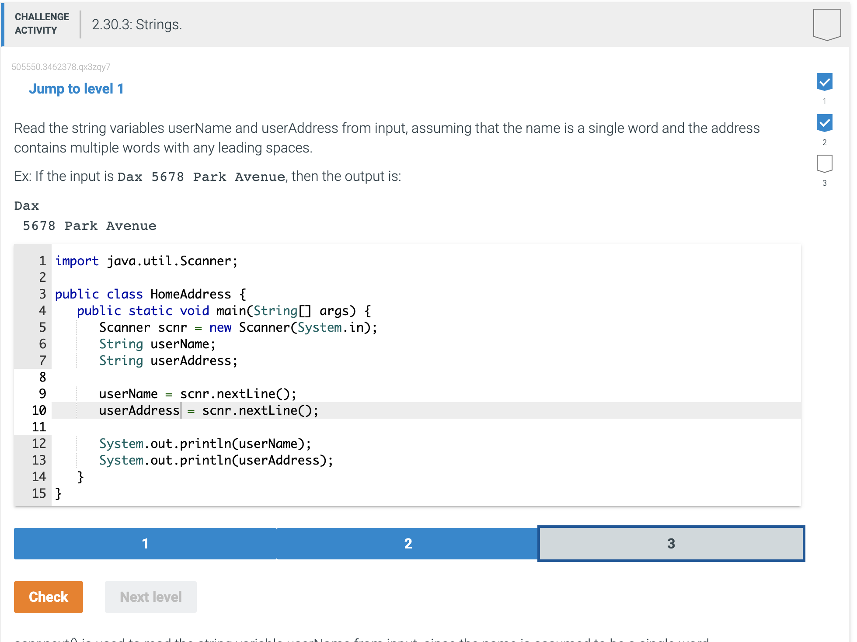Click the activity completion badge in the header
Viewport: 857px width, 642px height.
coord(826,24)
